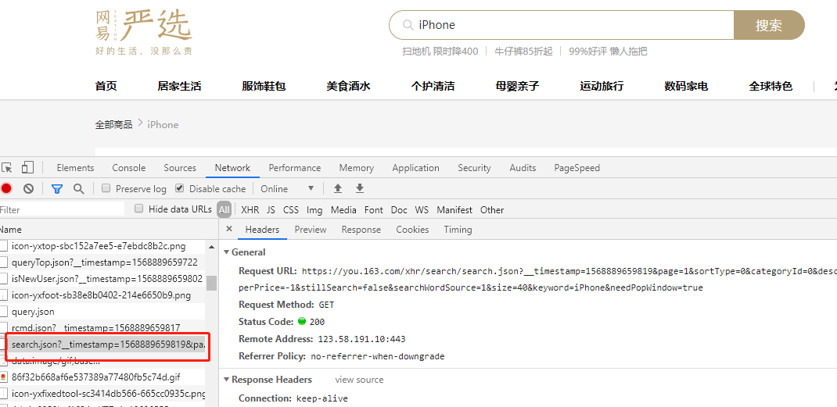Switch to the Preview detail tab
The width and height of the screenshot is (837, 407).
(x=310, y=230)
